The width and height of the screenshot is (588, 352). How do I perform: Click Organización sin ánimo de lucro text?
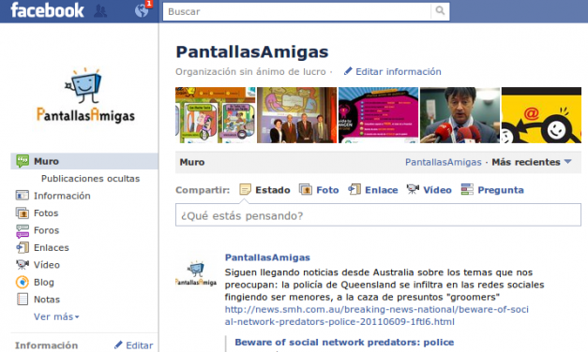250,71
